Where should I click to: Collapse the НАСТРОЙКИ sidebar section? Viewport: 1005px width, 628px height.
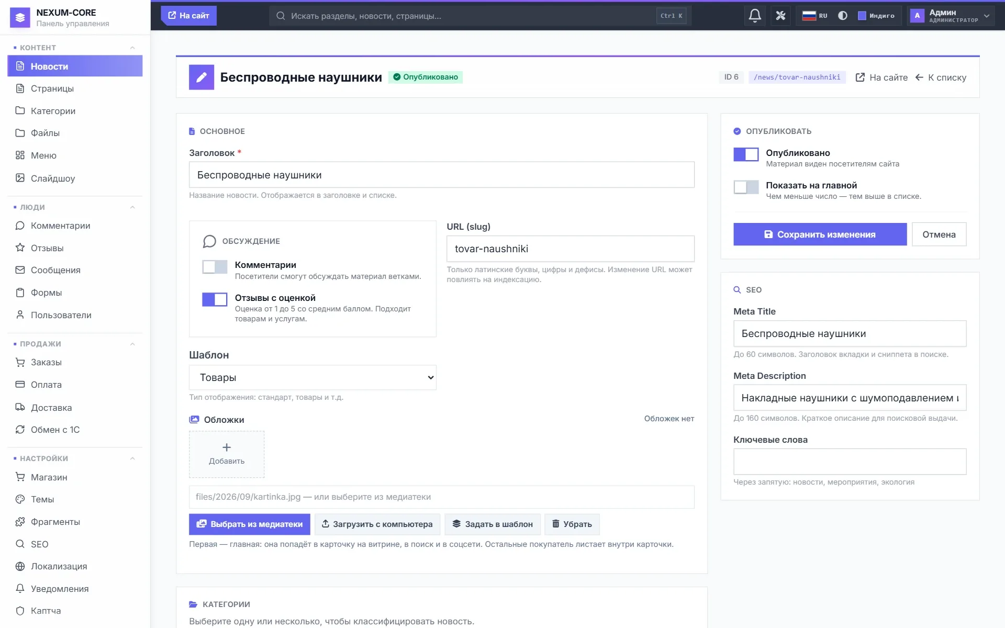[x=132, y=458]
